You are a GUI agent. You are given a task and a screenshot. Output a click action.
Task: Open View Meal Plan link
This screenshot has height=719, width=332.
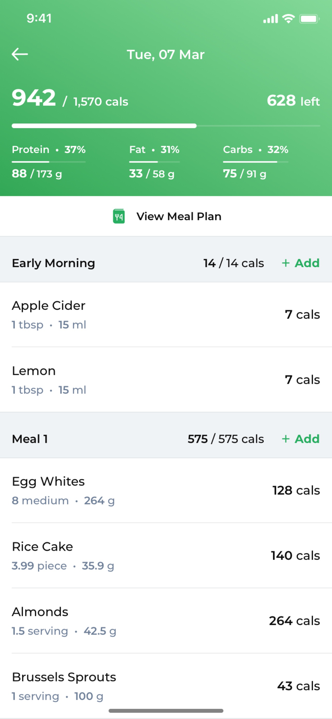coord(179,216)
